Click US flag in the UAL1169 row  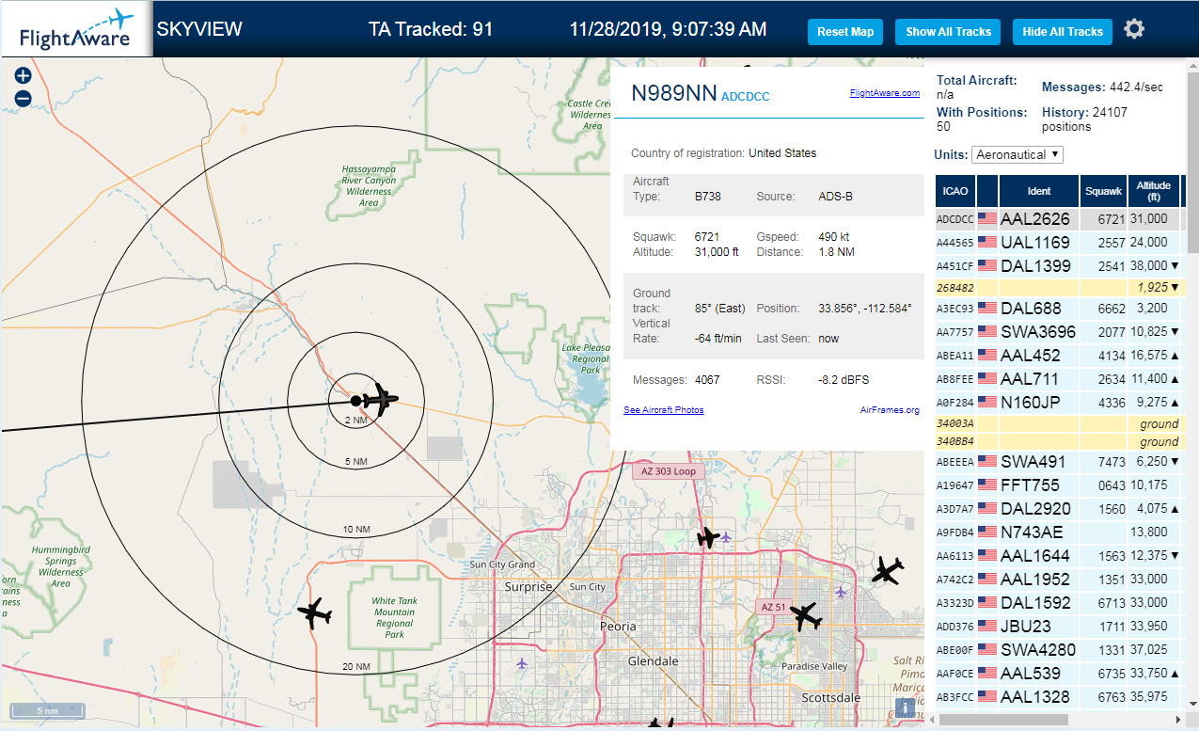point(987,243)
